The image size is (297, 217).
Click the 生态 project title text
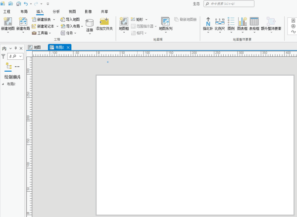point(196,4)
